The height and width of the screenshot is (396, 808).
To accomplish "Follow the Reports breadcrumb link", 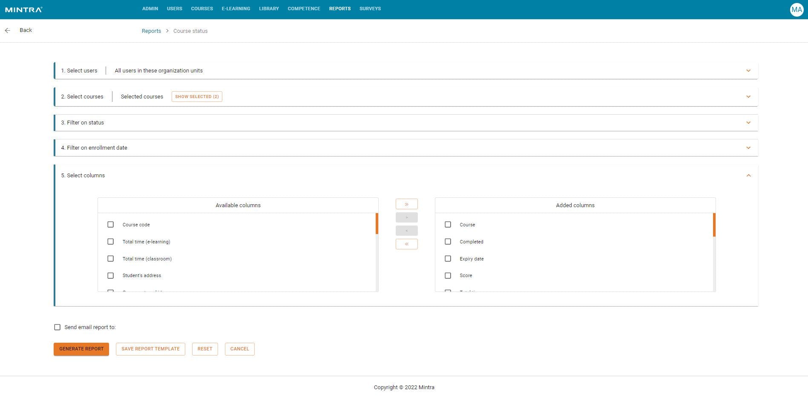I will [x=151, y=31].
